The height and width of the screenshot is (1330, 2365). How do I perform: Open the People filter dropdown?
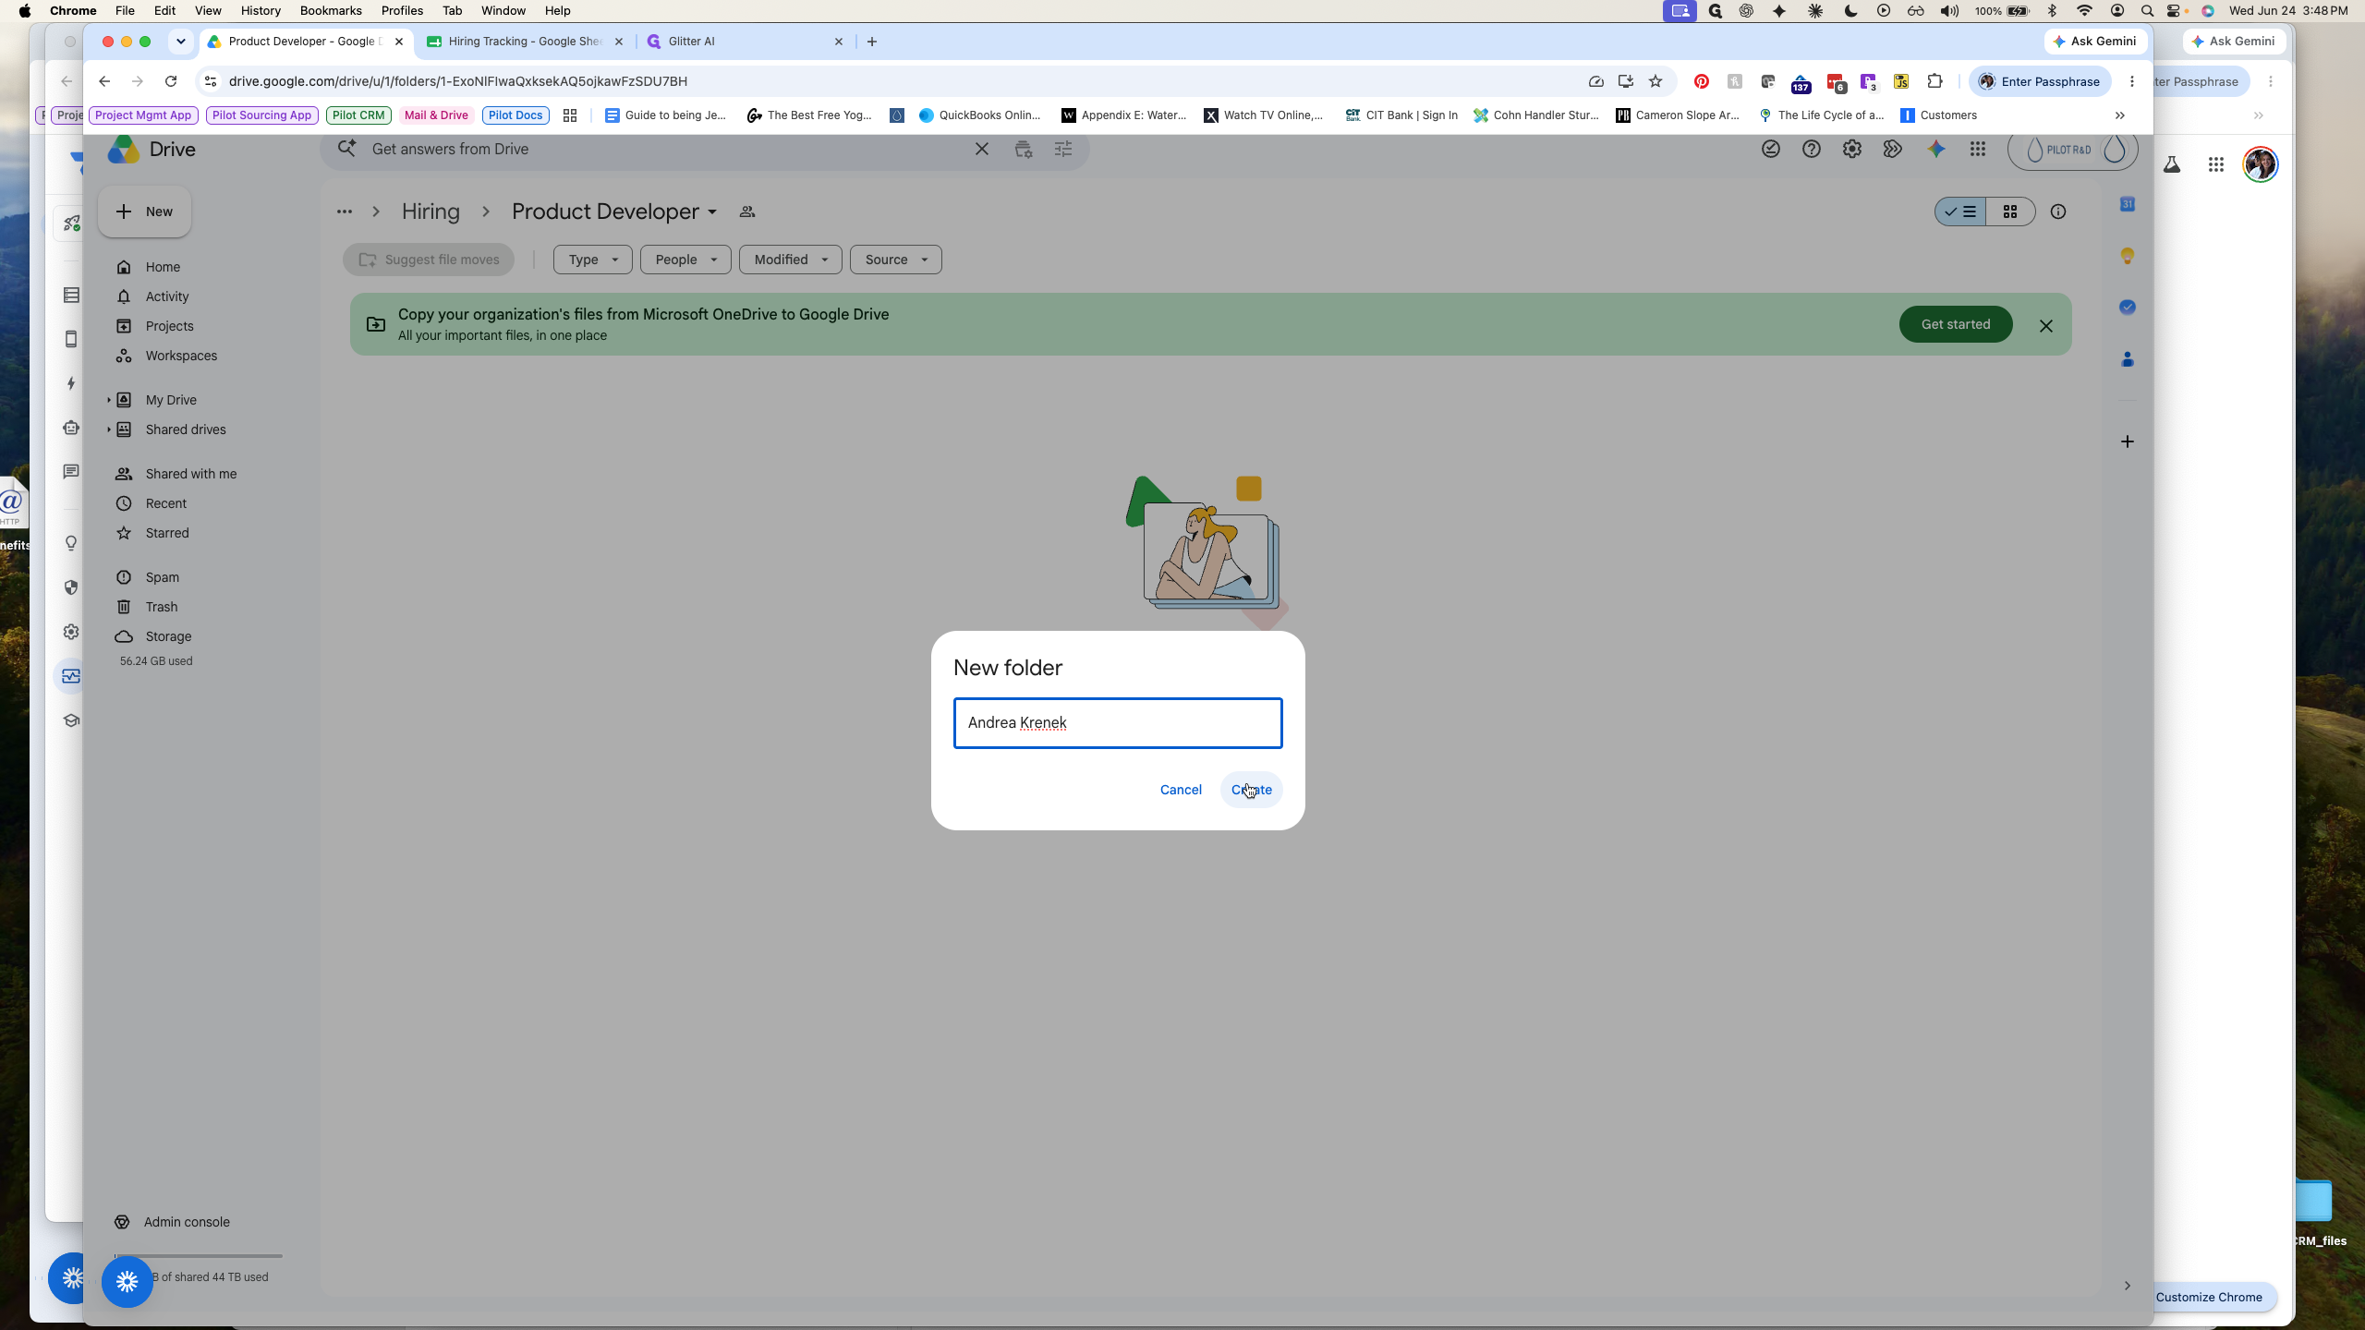(685, 260)
